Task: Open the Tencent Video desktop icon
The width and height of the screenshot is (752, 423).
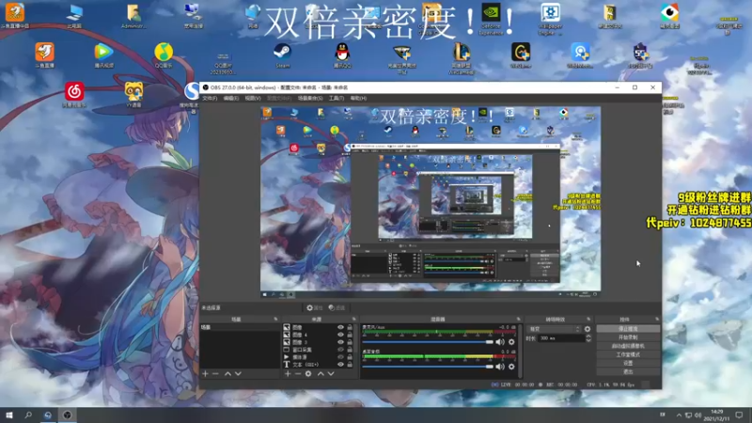Action: [103, 55]
